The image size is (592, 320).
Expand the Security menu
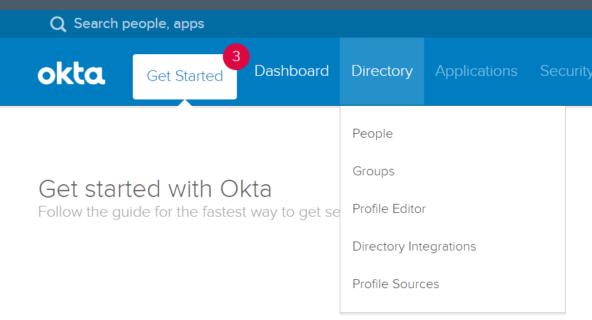[x=565, y=71]
